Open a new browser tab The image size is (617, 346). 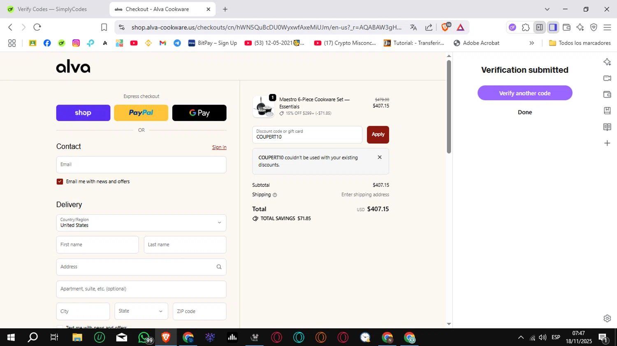coord(225,9)
